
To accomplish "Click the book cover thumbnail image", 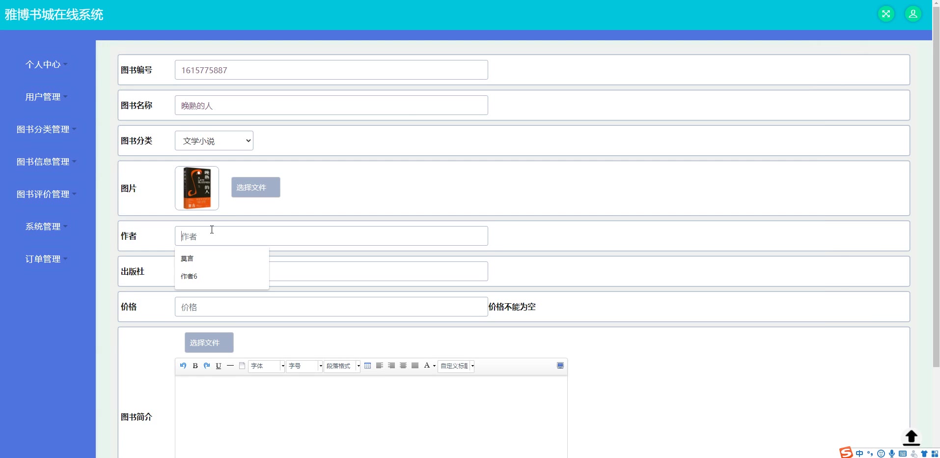I will (197, 188).
